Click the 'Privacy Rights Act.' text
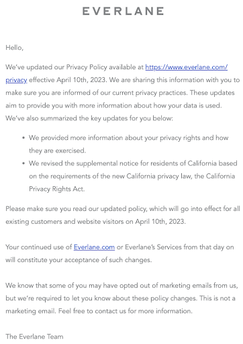 pyautogui.click(x=57, y=189)
